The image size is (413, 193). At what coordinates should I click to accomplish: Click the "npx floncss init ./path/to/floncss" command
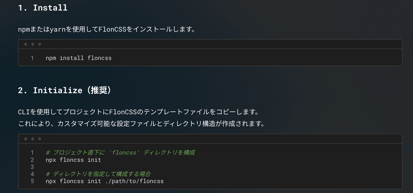pyautogui.click(x=104, y=181)
